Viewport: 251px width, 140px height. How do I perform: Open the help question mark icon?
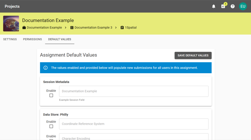click(233, 6)
